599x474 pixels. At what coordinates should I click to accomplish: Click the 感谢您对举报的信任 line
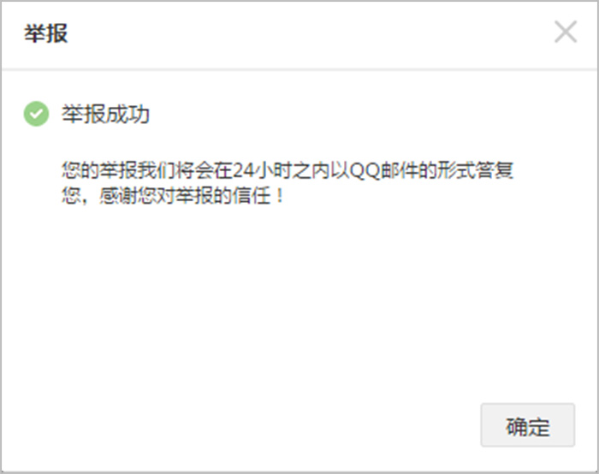coord(173,196)
